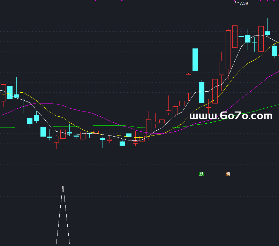The width and height of the screenshot is (279, 246).
Task: Click the green 跌 marker icon
Action: click(x=201, y=174)
